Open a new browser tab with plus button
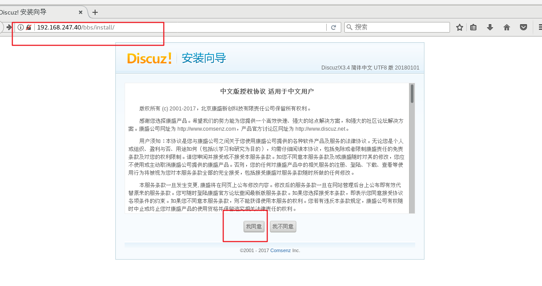Screen dimensions: 542x286 95,12
